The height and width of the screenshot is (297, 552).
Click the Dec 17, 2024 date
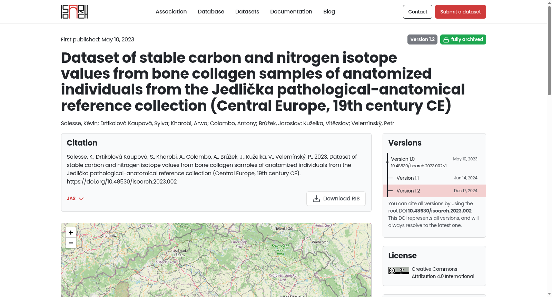(465, 191)
